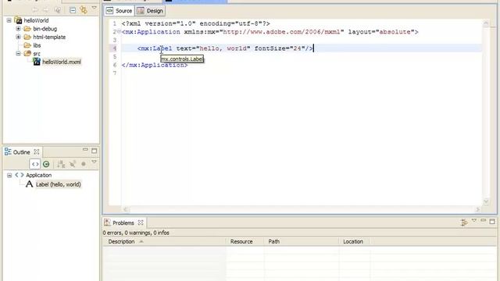
Task: Toggle the Outline hide fields button
Action: tap(73, 164)
